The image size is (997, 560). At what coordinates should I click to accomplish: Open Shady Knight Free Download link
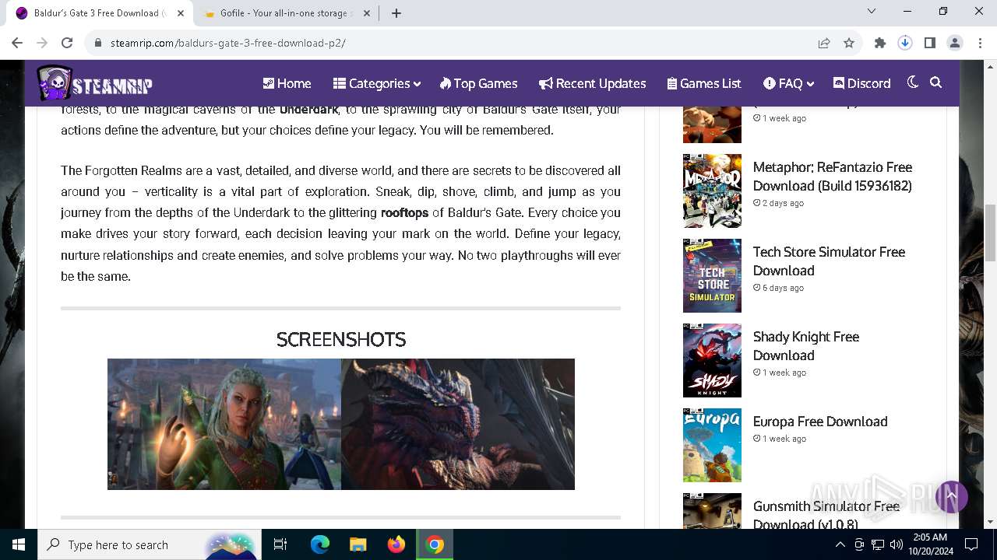[x=806, y=345]
